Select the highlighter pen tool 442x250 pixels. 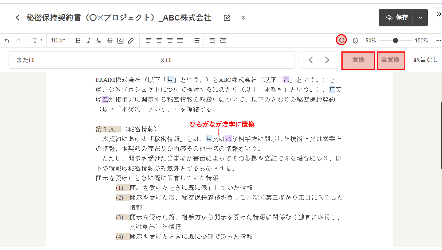(x=131, y=41)
